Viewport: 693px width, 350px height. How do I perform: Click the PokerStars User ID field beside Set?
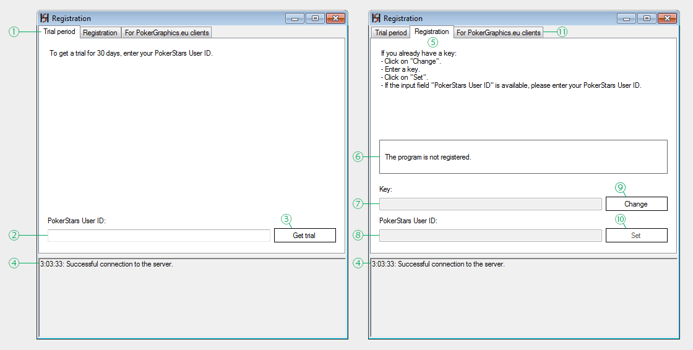[490, 236]
